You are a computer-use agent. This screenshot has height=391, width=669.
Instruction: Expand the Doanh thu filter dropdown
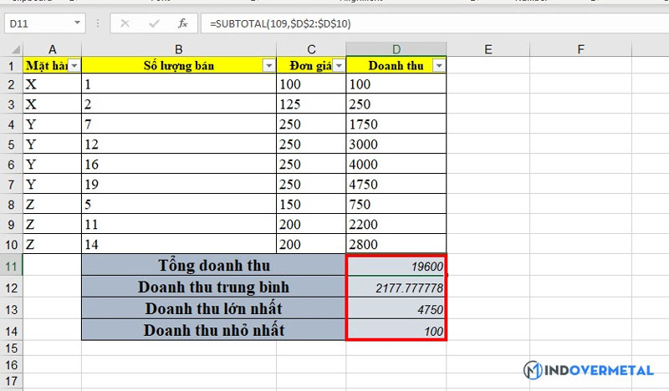pyautogui.click(x=438, y=65)
